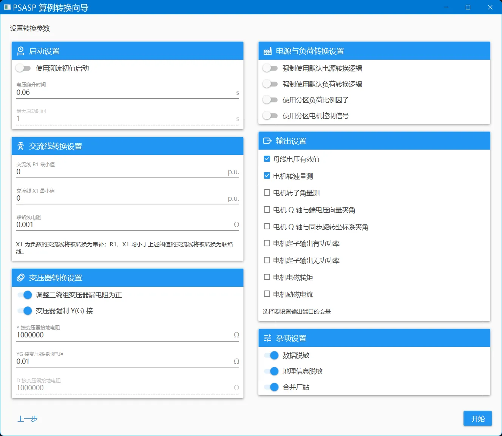
Task: Maximize the PSASP wizard window
Action: (468, 7)
